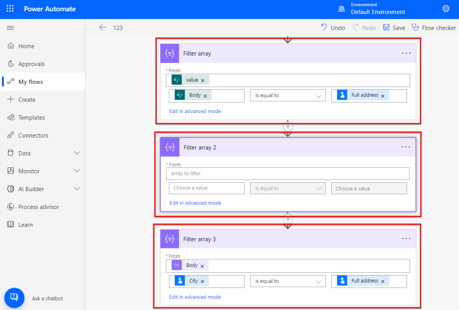Open the Filter array 3 ellipsis menu
The image size is (459, 310).
(406, 239)
